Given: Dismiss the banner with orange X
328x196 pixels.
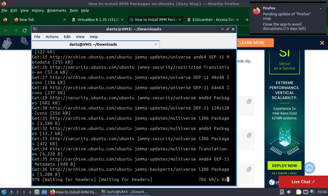Looking at the screenshot, I should click(x=322, y=43).
